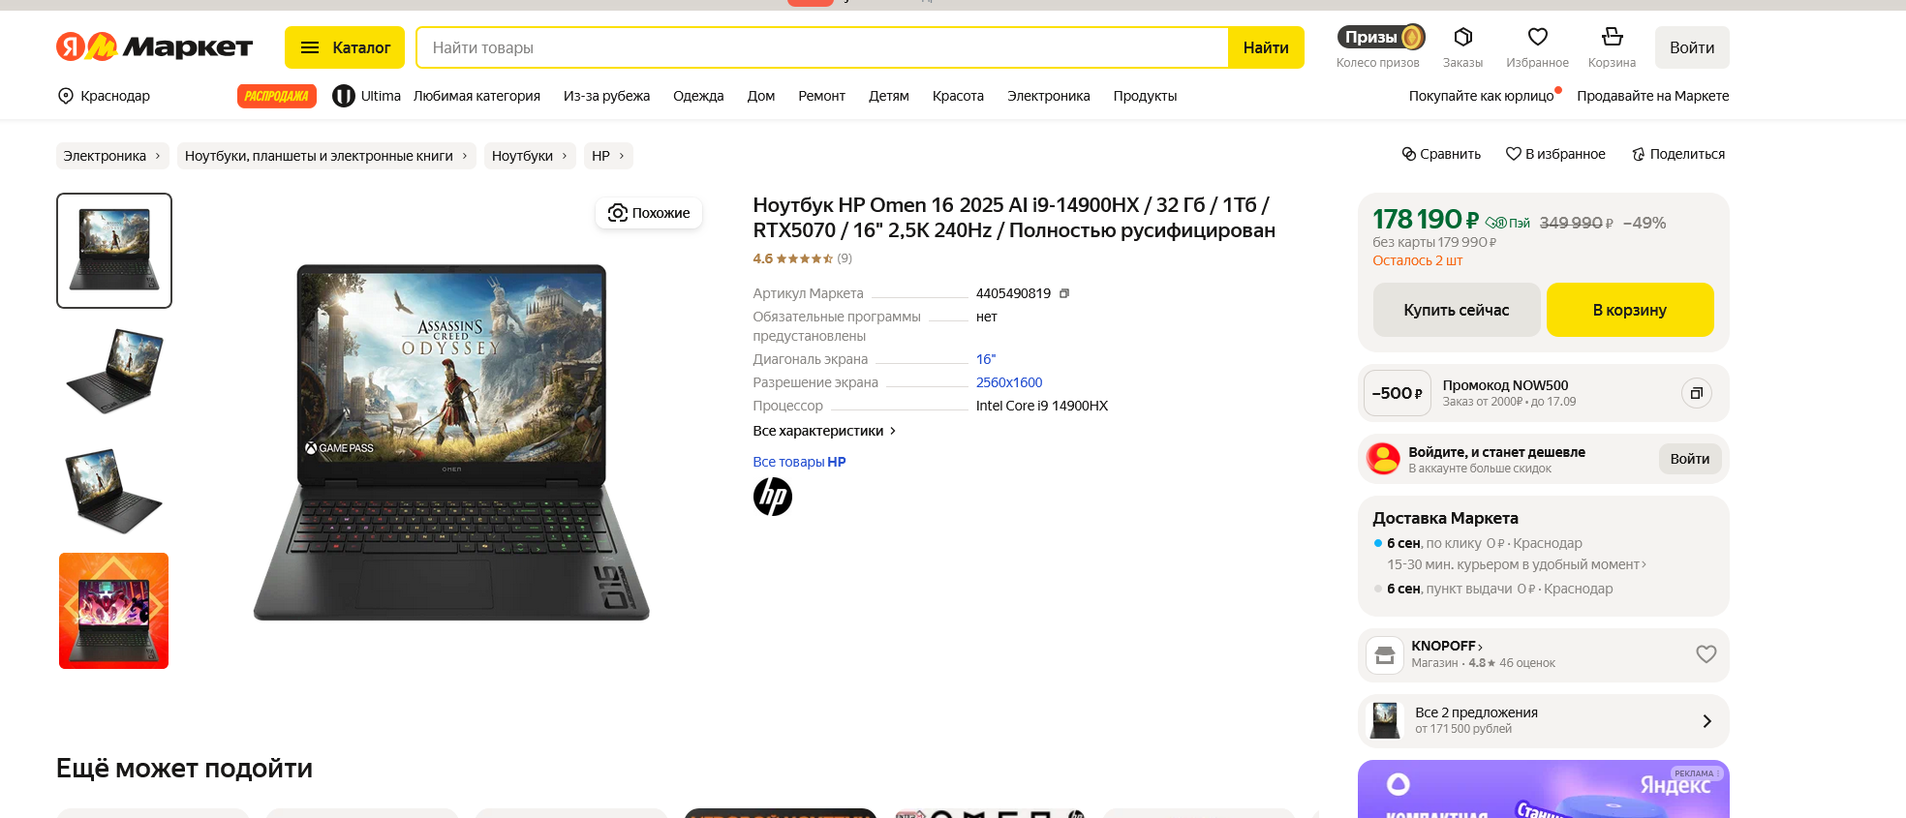Open Дом category menu
Screen dimensions: 1906x818
[x=761, y=96]
